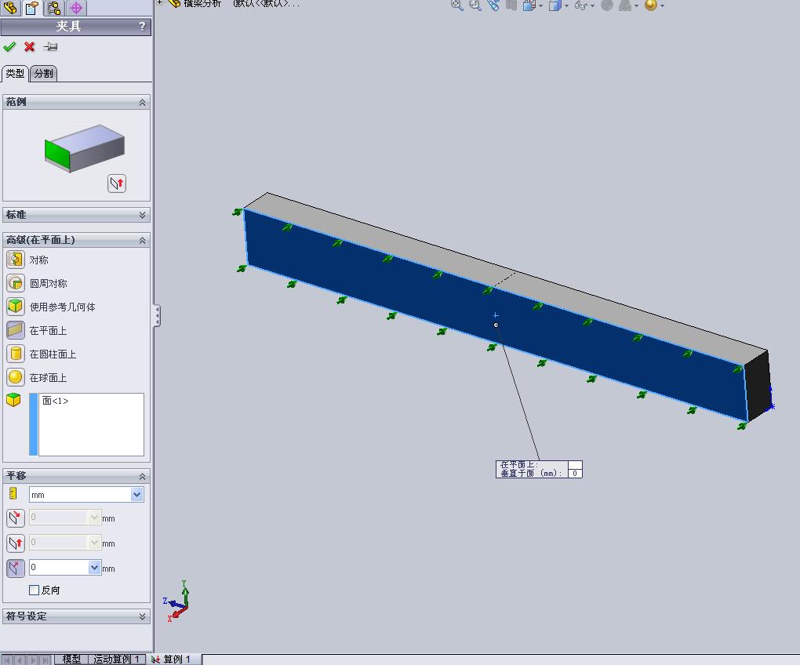The image size is (800, 665).
Task: Click the 圆周对称 label
Action: [48, 284]
